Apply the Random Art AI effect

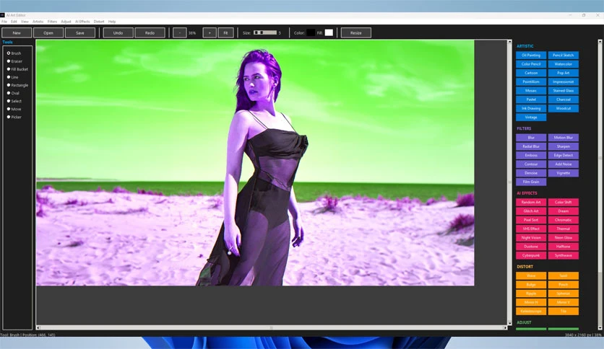tap(531, 202)
